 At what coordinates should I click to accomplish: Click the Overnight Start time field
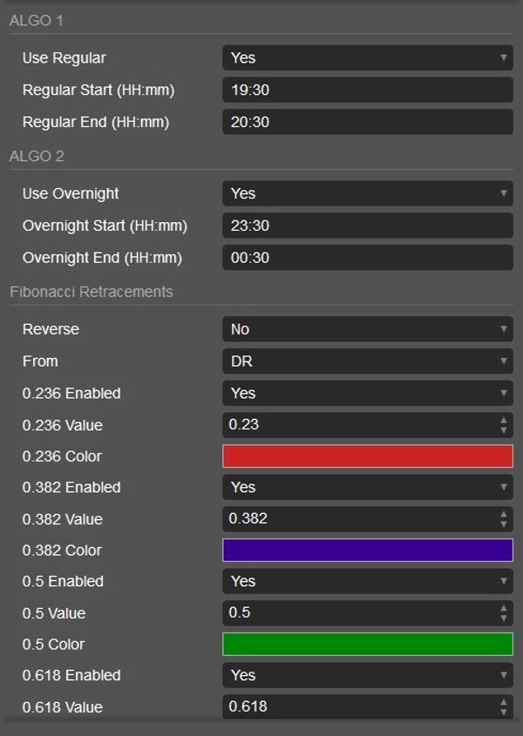point(367,226)
